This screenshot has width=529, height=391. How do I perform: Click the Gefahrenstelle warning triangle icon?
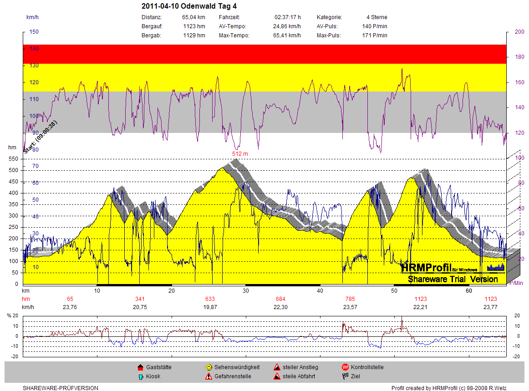point(209,376)
